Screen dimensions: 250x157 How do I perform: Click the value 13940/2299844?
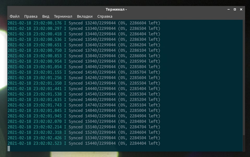tap(100, 61)
